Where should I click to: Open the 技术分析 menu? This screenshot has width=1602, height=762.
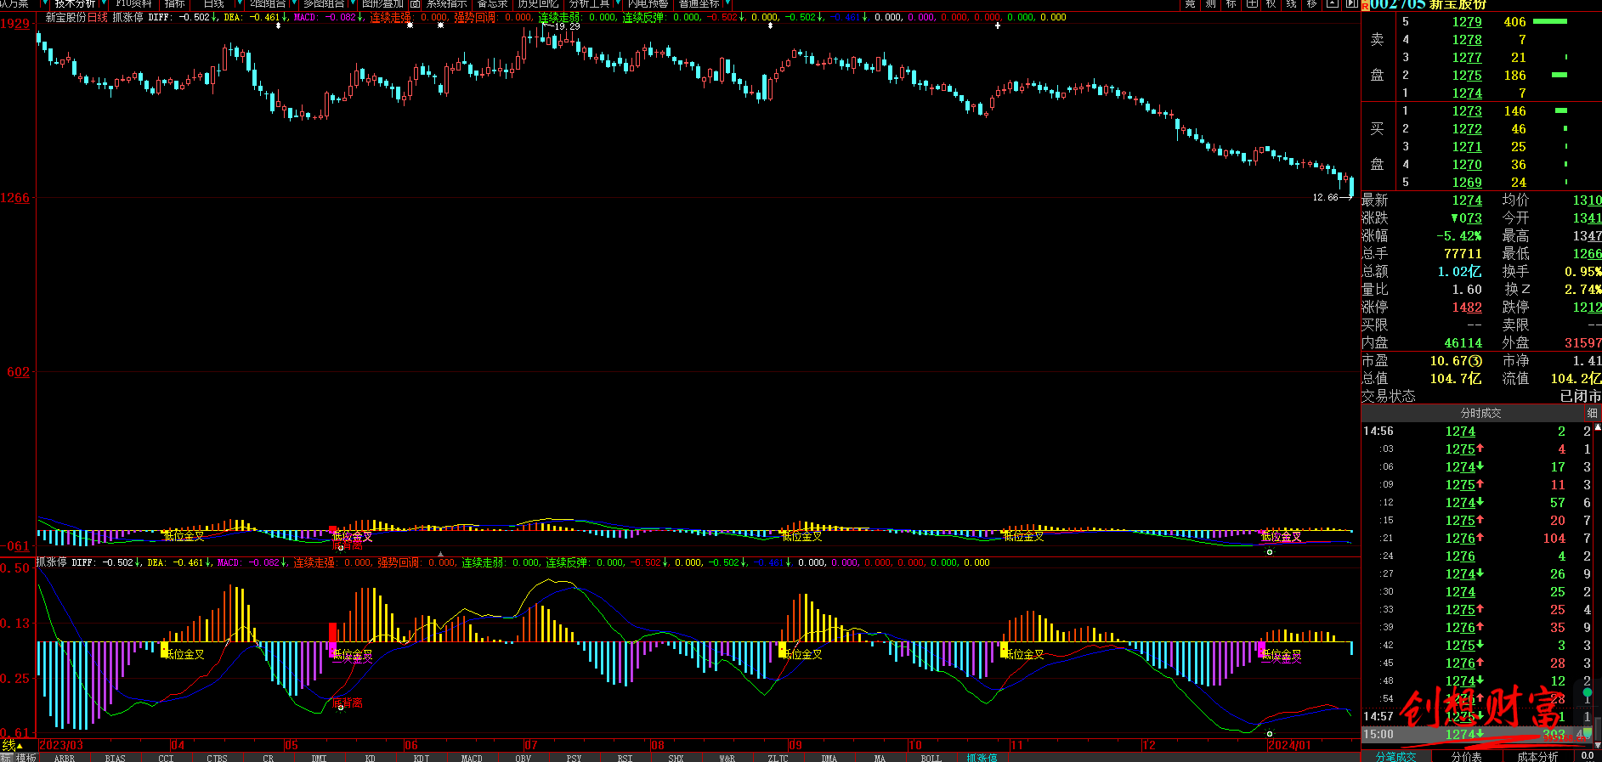76,4
